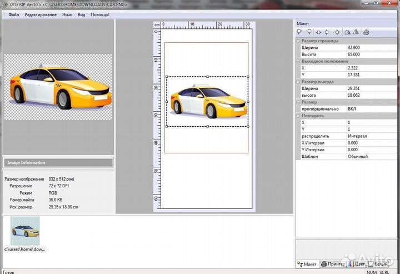
Task: Click the printer icon in Макет toolbar
Action: coord(366,32)
